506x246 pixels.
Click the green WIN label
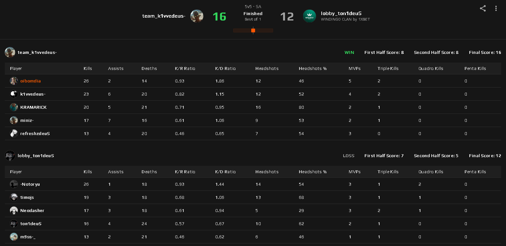click(349, 53)
